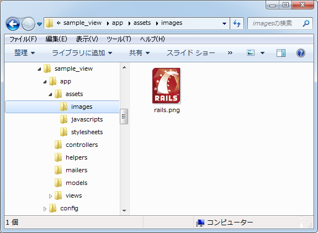318x233 pixels.
Task: Open the ファイル(F) menu
Action: coord(23,39)
